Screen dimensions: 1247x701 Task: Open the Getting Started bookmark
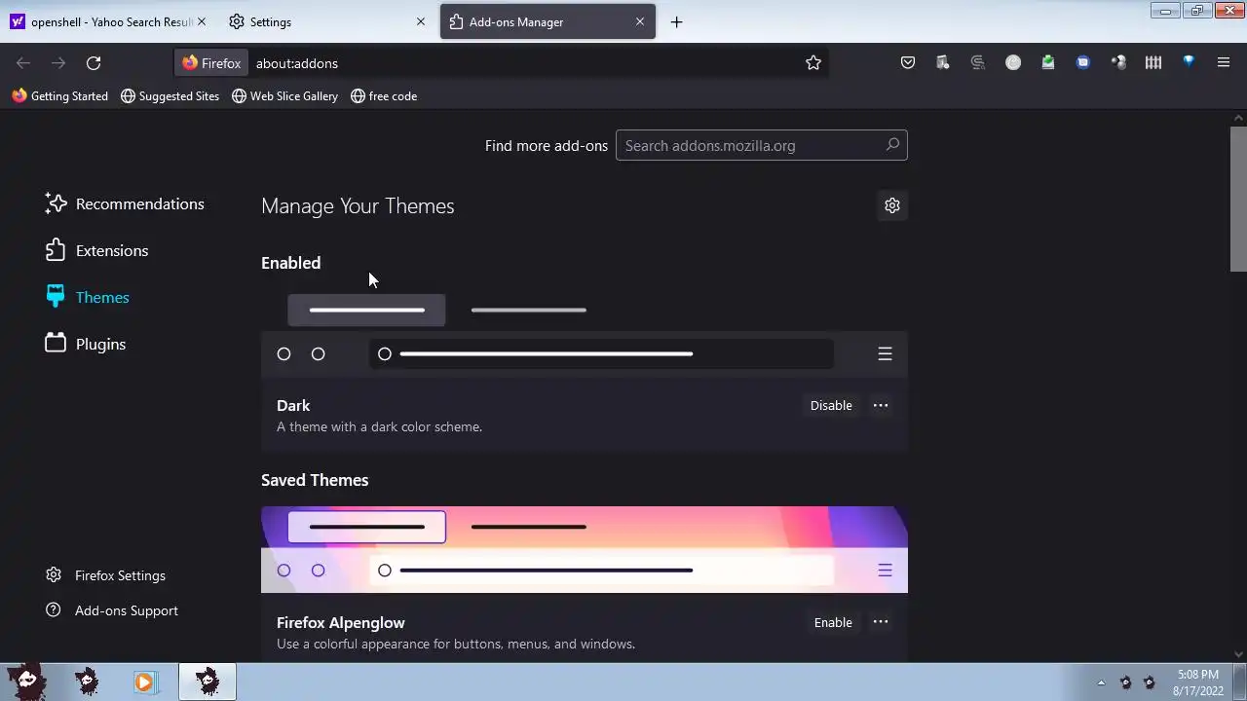click(x=59, y=96)
